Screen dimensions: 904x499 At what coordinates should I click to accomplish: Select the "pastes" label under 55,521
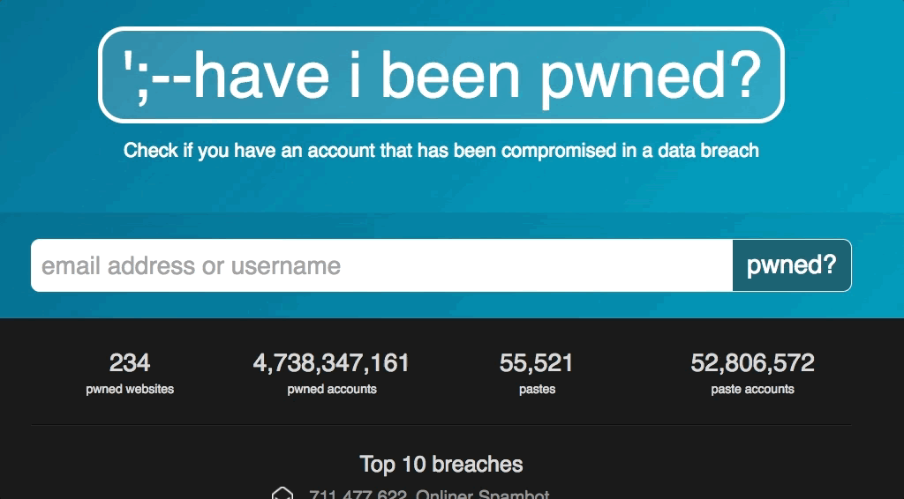click(x=537, y=389)
